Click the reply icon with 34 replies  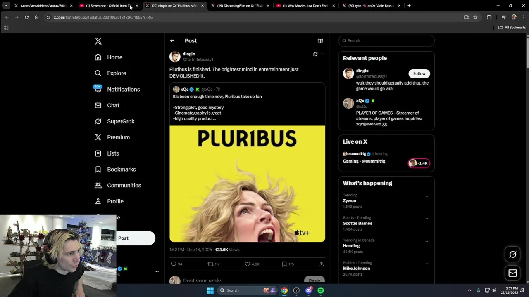click(x=176, y=264)
